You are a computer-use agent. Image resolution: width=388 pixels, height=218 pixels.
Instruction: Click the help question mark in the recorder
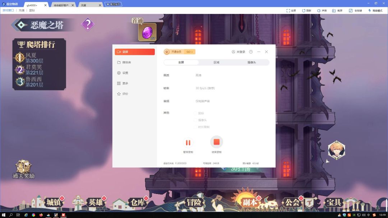coord(251,52)
